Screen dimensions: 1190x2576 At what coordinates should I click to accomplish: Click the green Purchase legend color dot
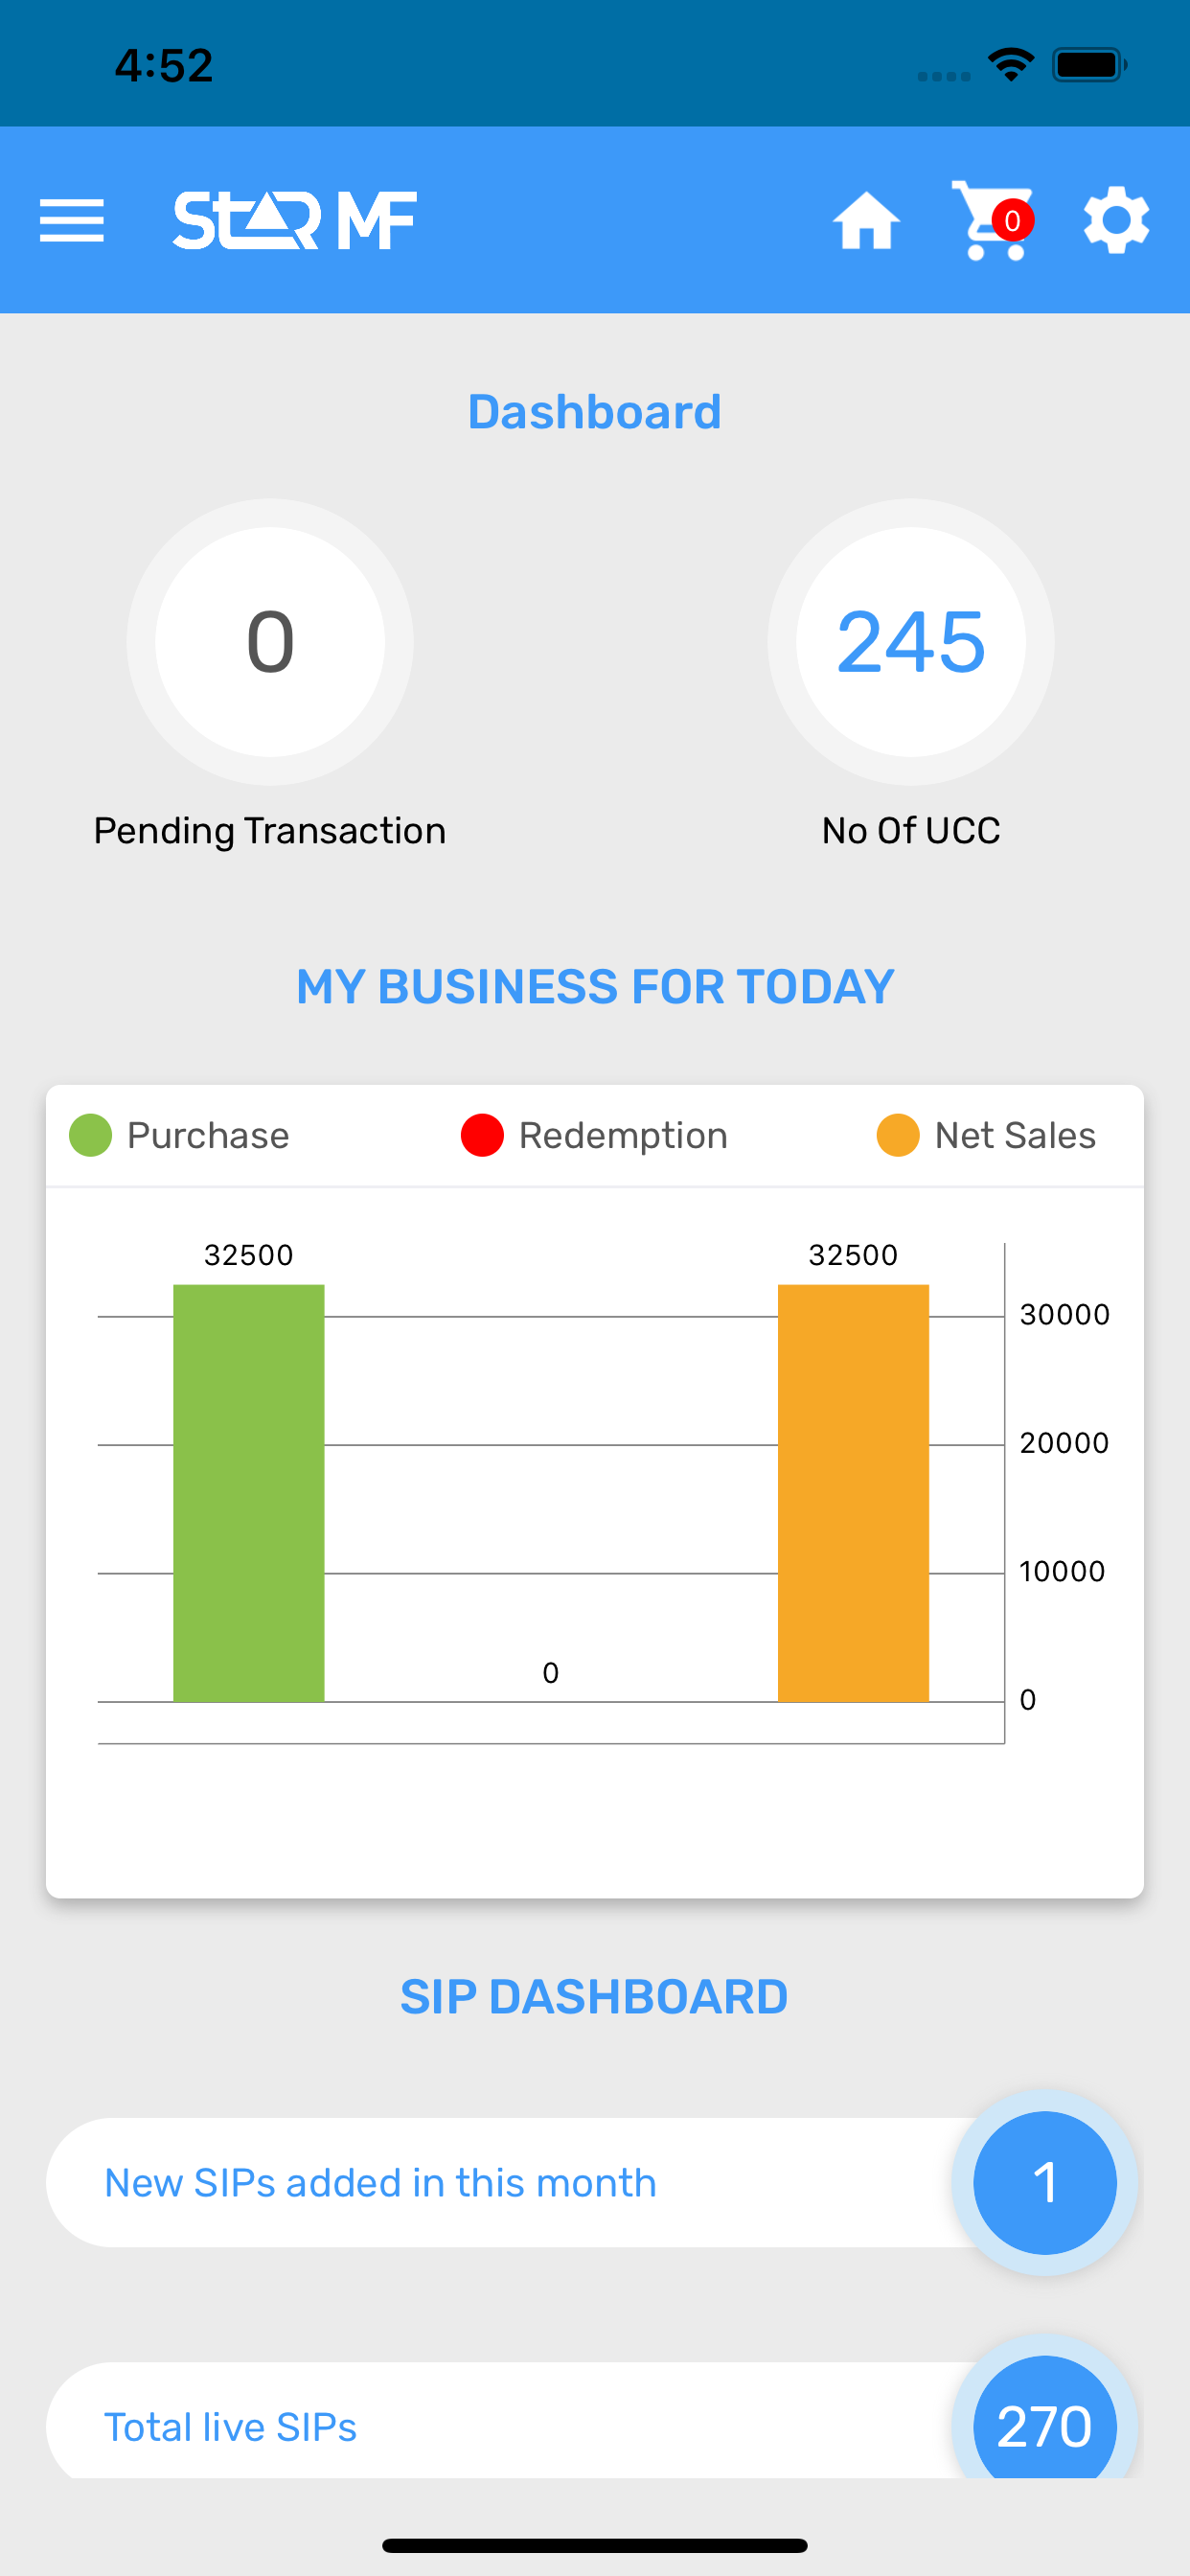coord(91,1136)
